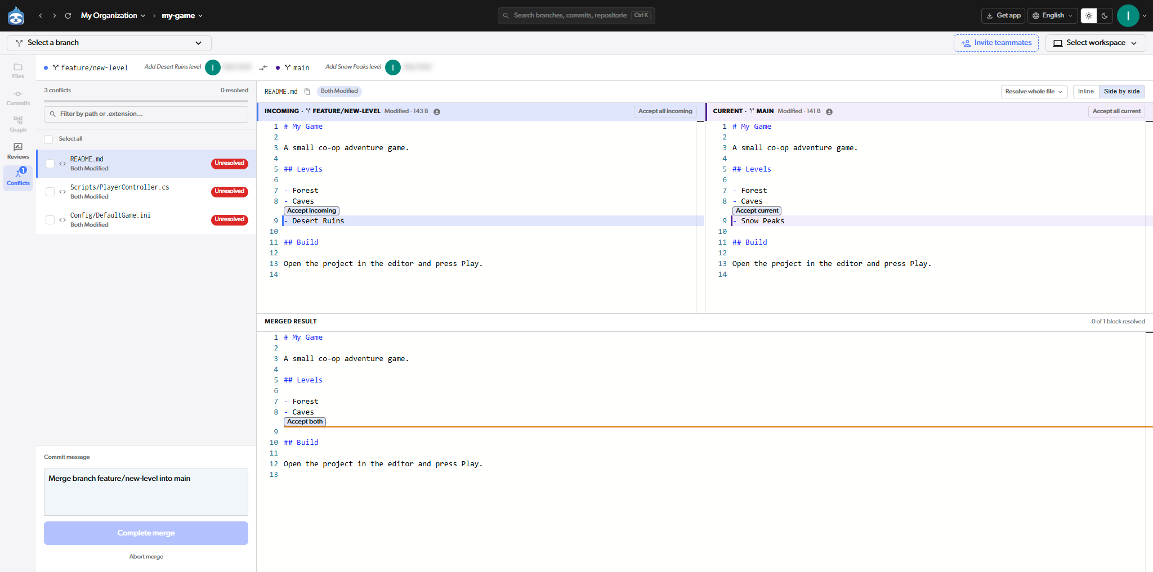Expand My Organization dropdown
The height and width of the screenshot is (572, 1153).
coord(113,16)
